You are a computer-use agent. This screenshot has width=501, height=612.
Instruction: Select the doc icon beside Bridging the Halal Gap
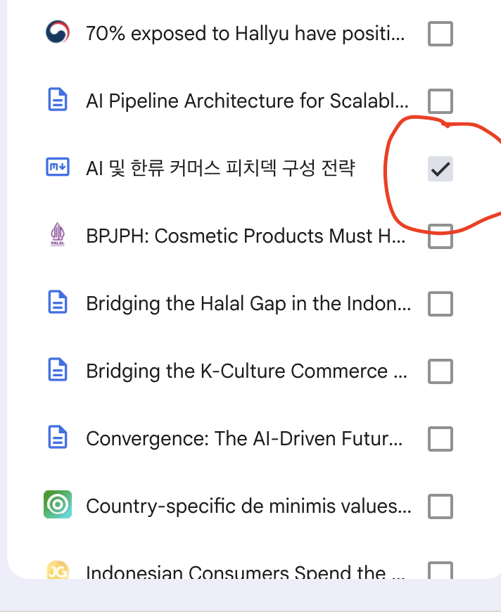[x=57, y=302]
